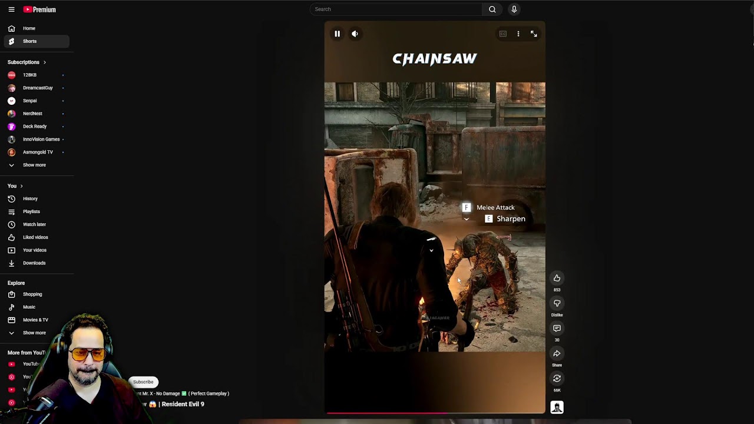
Task: Open the InnoVision Games channel
Action: point(37,140)
